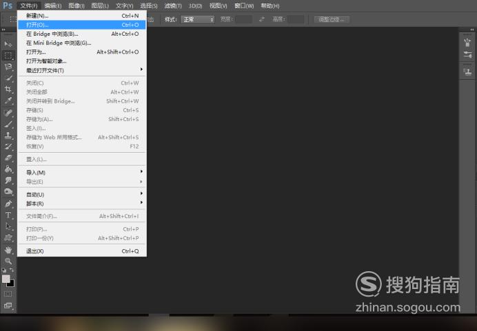The image size is (477, 331).
Task: Click the Photoshop Ps logo
Action: click(8, 6)
